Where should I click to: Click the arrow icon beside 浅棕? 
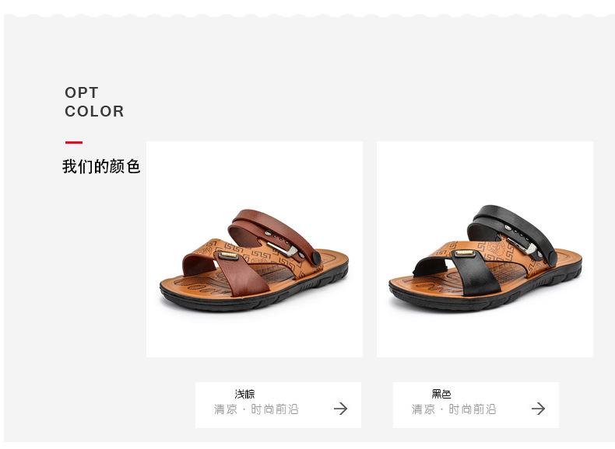(340, 409)
